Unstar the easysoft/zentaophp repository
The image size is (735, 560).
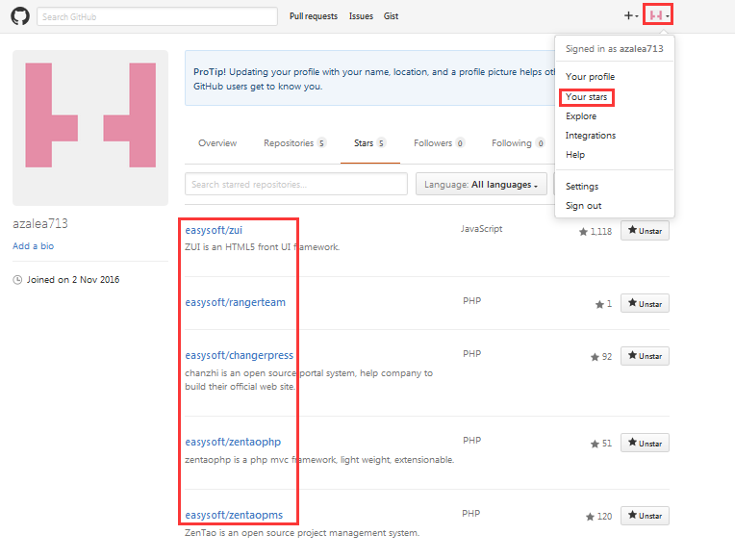point(645,443)
